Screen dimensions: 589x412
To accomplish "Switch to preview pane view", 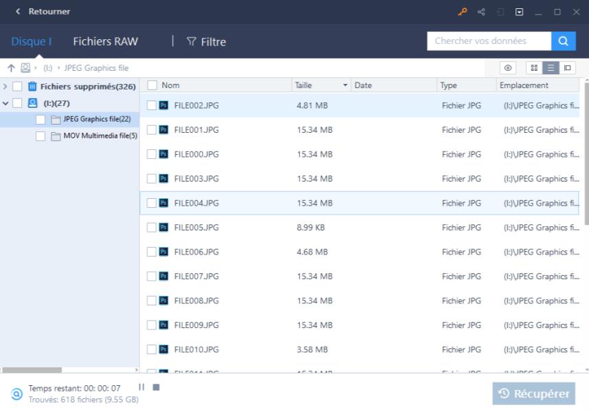I will click(567, 67).
